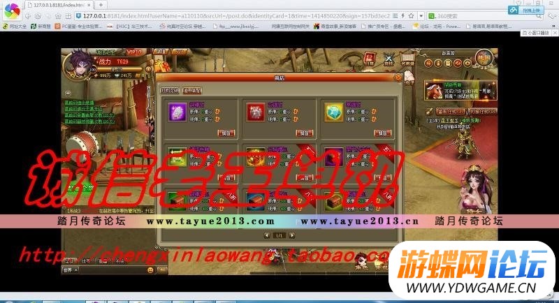Click the player avatar portrait
The width and height of the screenshot is (559, 303).
(x=80, y=66)
